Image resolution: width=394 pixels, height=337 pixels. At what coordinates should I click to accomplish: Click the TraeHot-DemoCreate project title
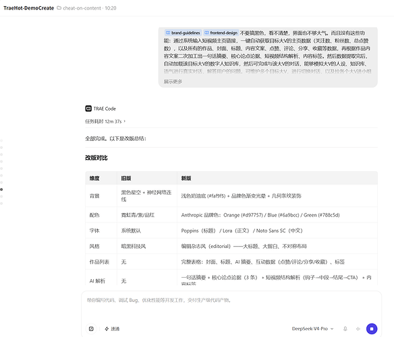pyautogui.click(x=28, y=8)
